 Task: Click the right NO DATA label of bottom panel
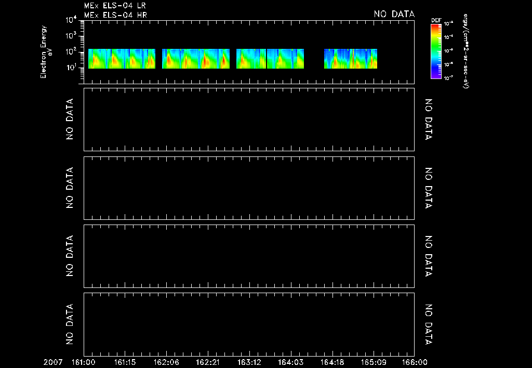(429, 324)
